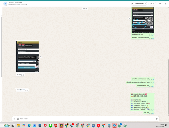Open Task View on the taskbar
Screen dimensions: 169x128
[13, 125]
